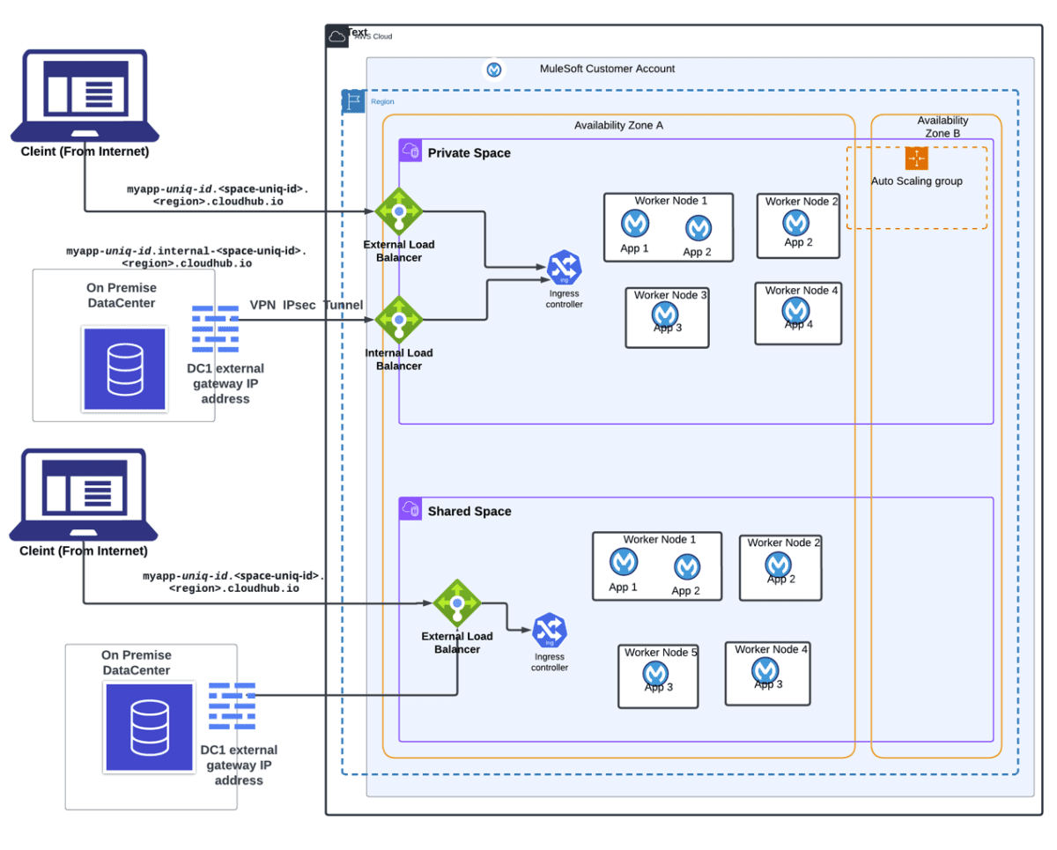Select "On Premise DataCenter" title beside VPN IPsec Tunnel

[x=122, y=295]
